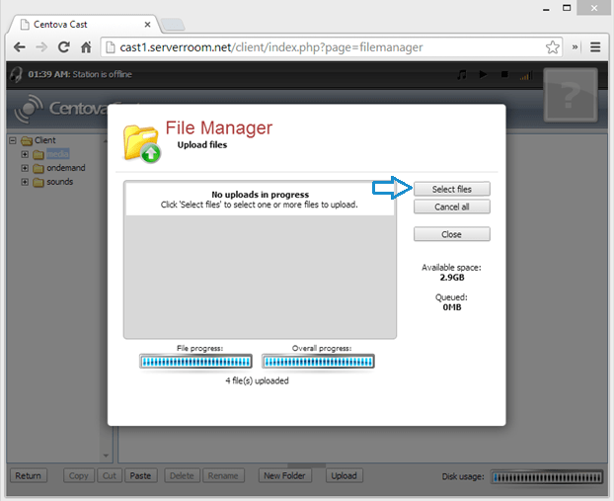Image resolution: width=614 pixels, height=501 pixels.
Task: Click the browser forward arrow
Action: 41,47
